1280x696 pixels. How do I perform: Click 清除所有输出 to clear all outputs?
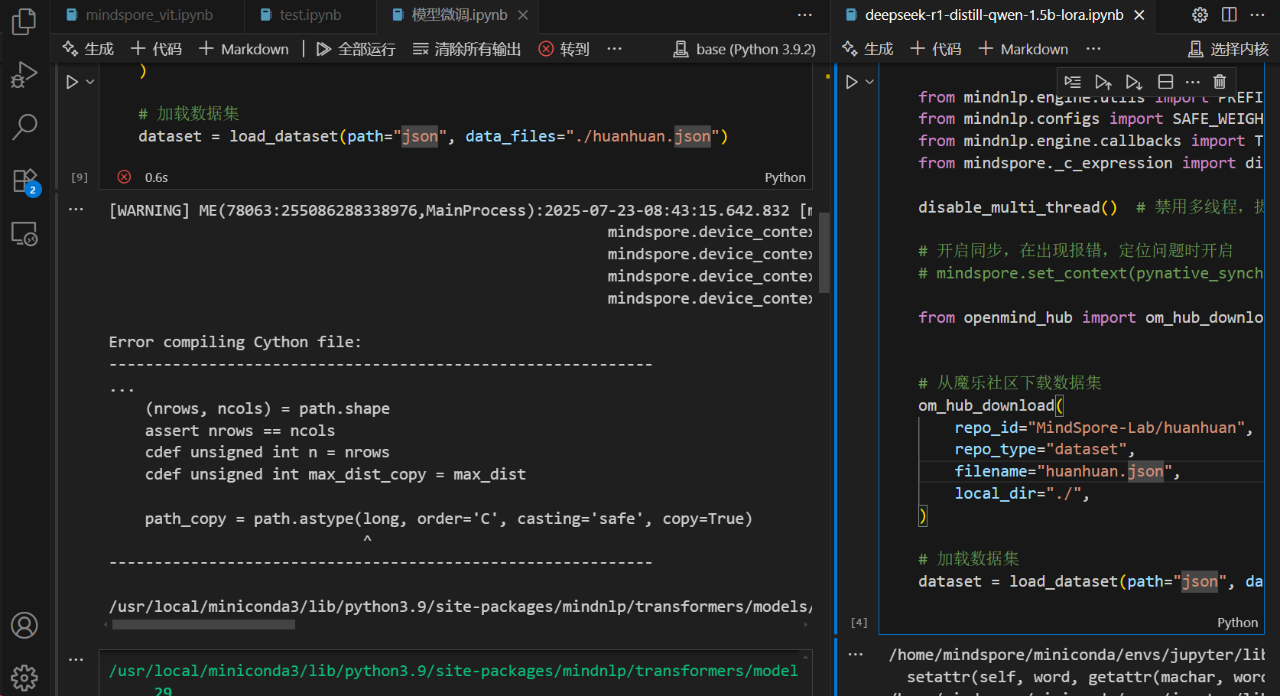pyautogui.click(x=466, y=49)
